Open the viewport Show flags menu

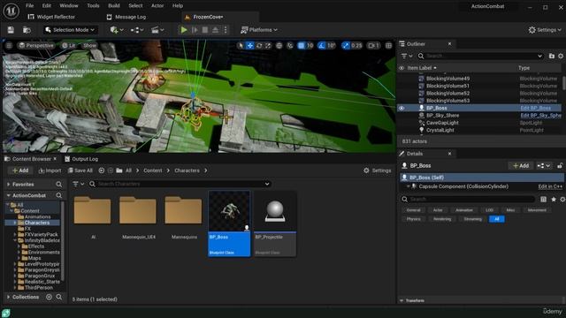point(90,45)
